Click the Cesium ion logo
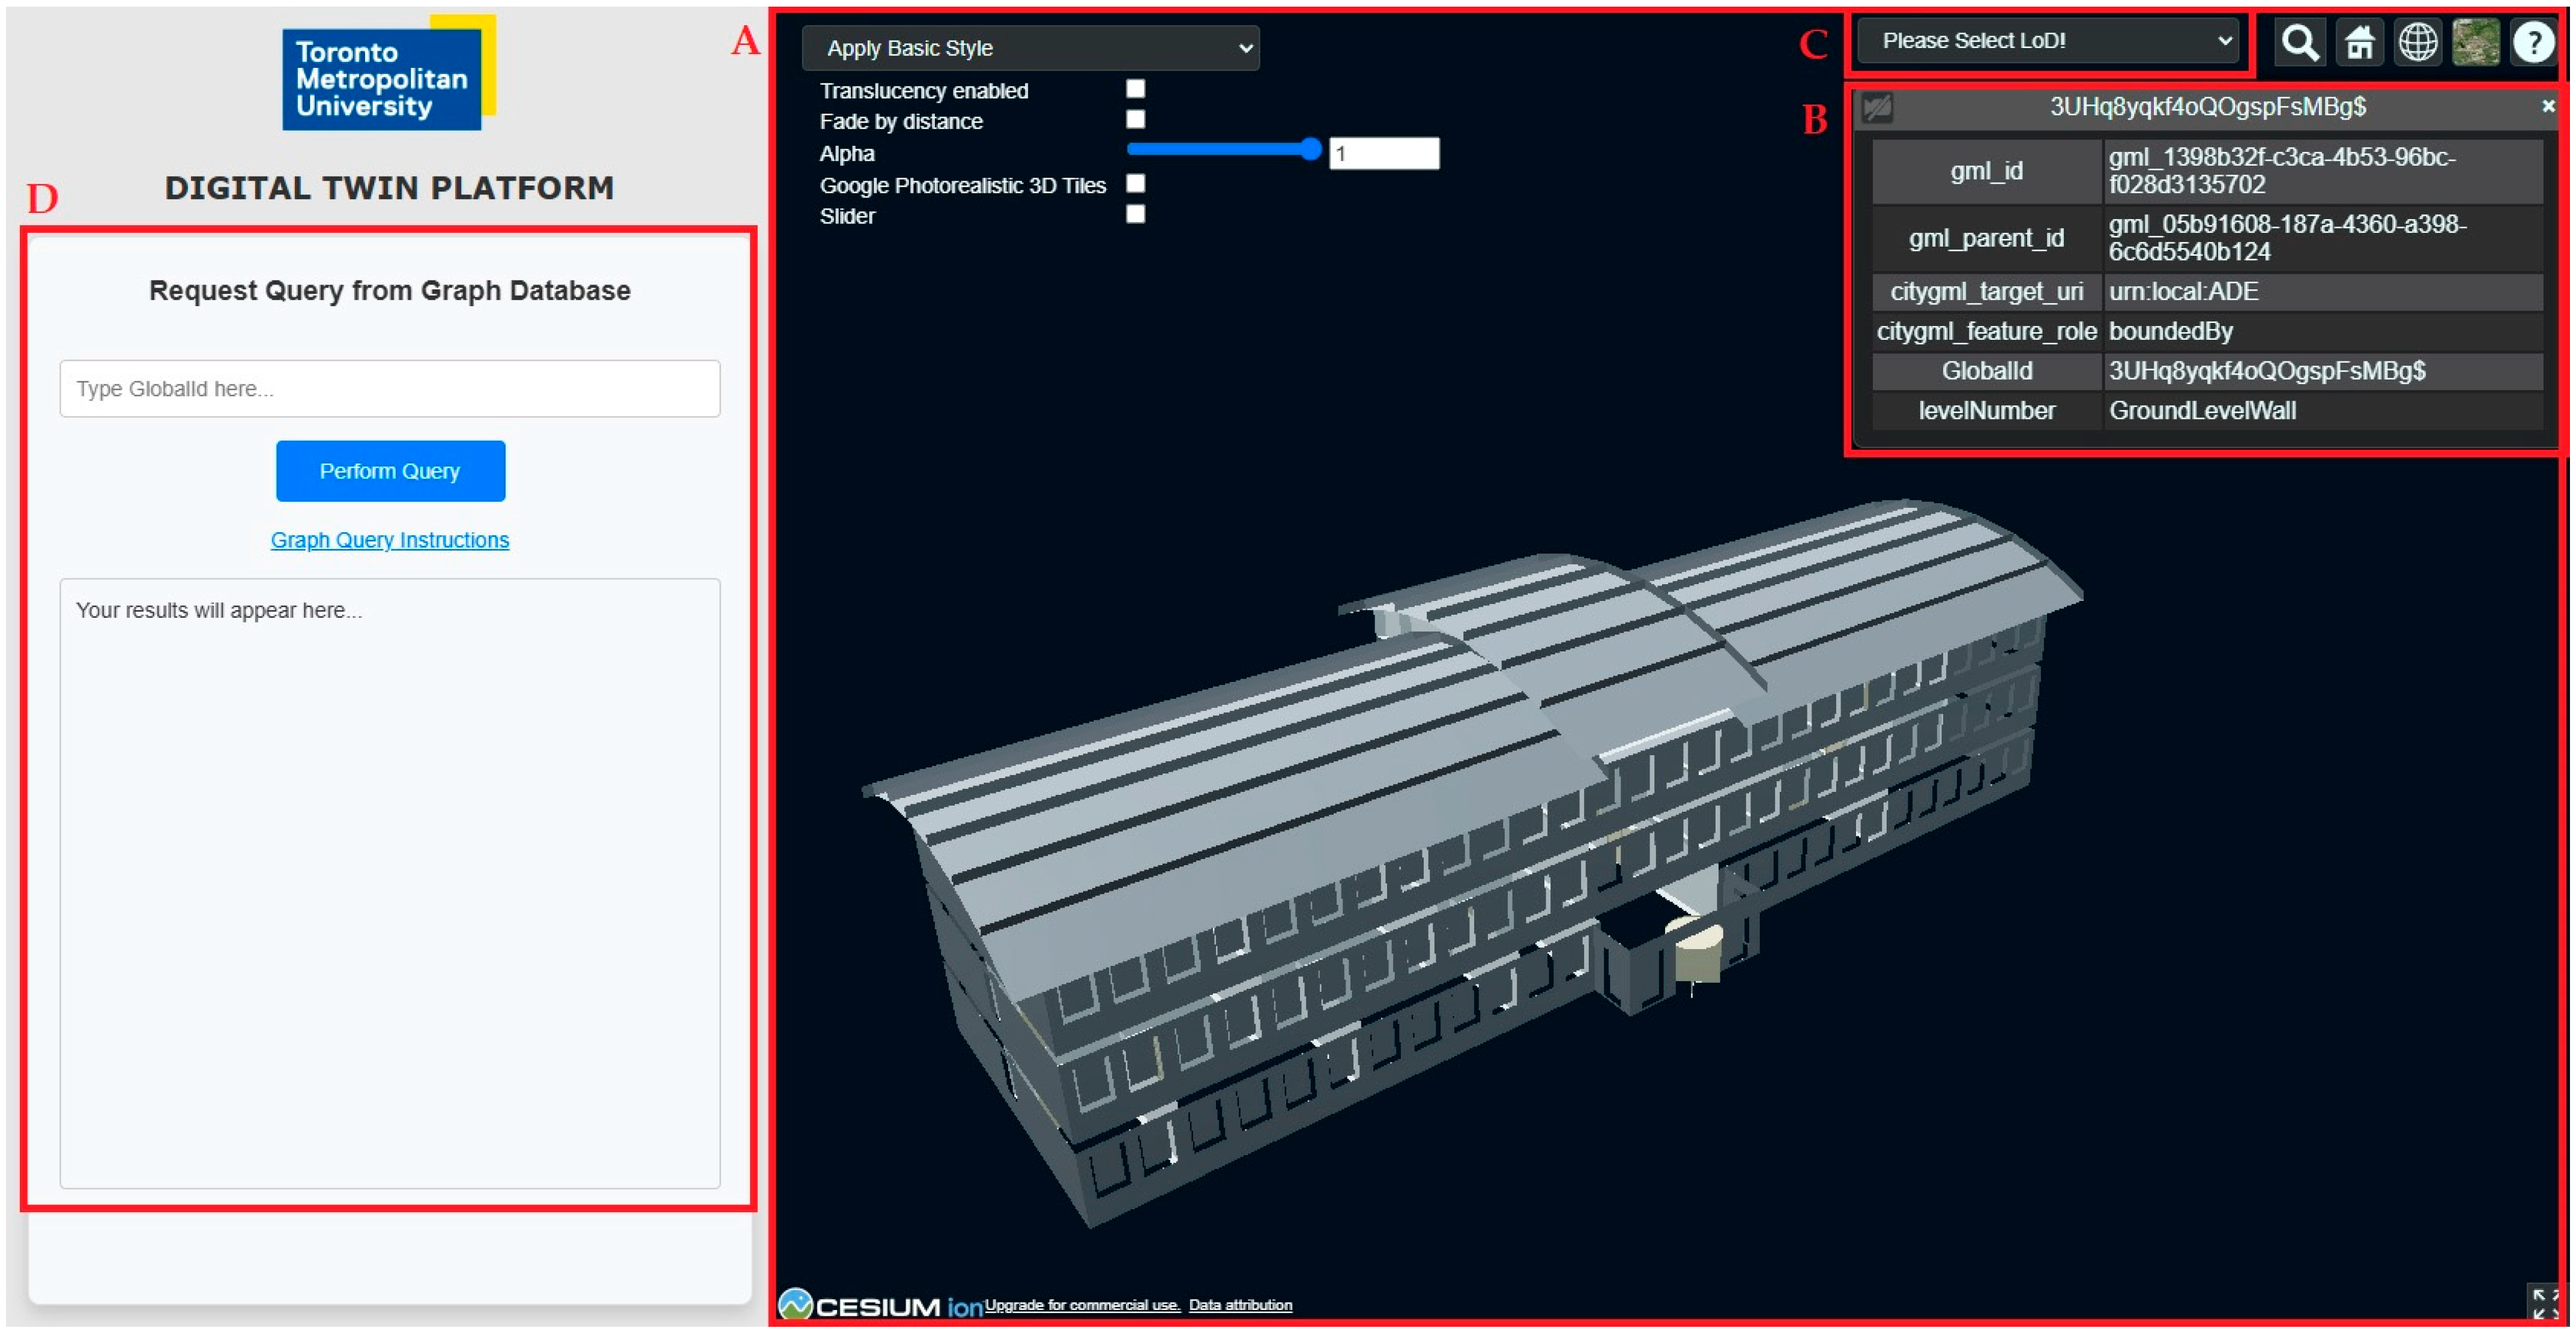The image size is (2576, 1334). pyautogui.click(x=880, y=1306)
